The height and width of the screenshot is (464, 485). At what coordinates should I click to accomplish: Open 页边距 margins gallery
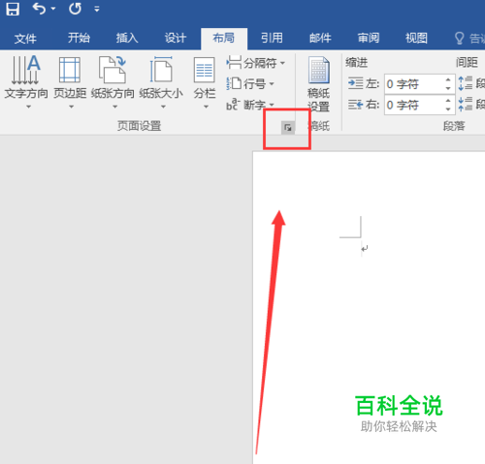(70, 82)
